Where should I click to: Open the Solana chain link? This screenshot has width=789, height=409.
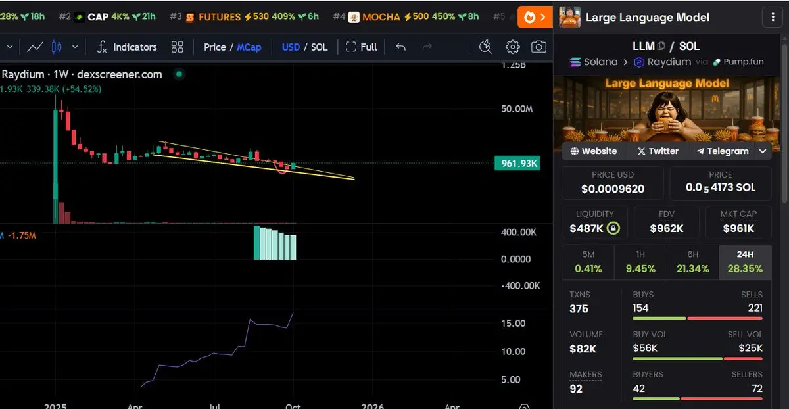(593, 62)
